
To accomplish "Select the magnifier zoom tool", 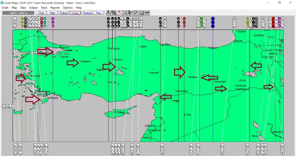I will pos(114,13).
